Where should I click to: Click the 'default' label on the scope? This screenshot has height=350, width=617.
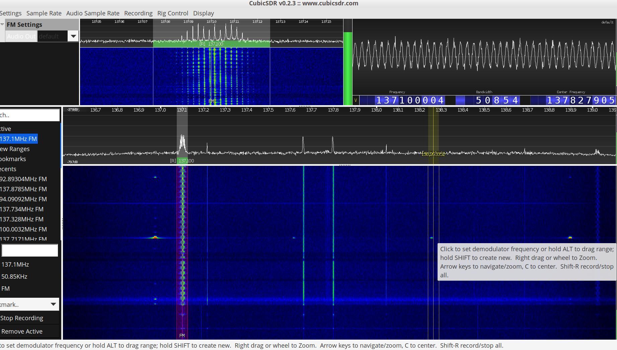point(607,22)
